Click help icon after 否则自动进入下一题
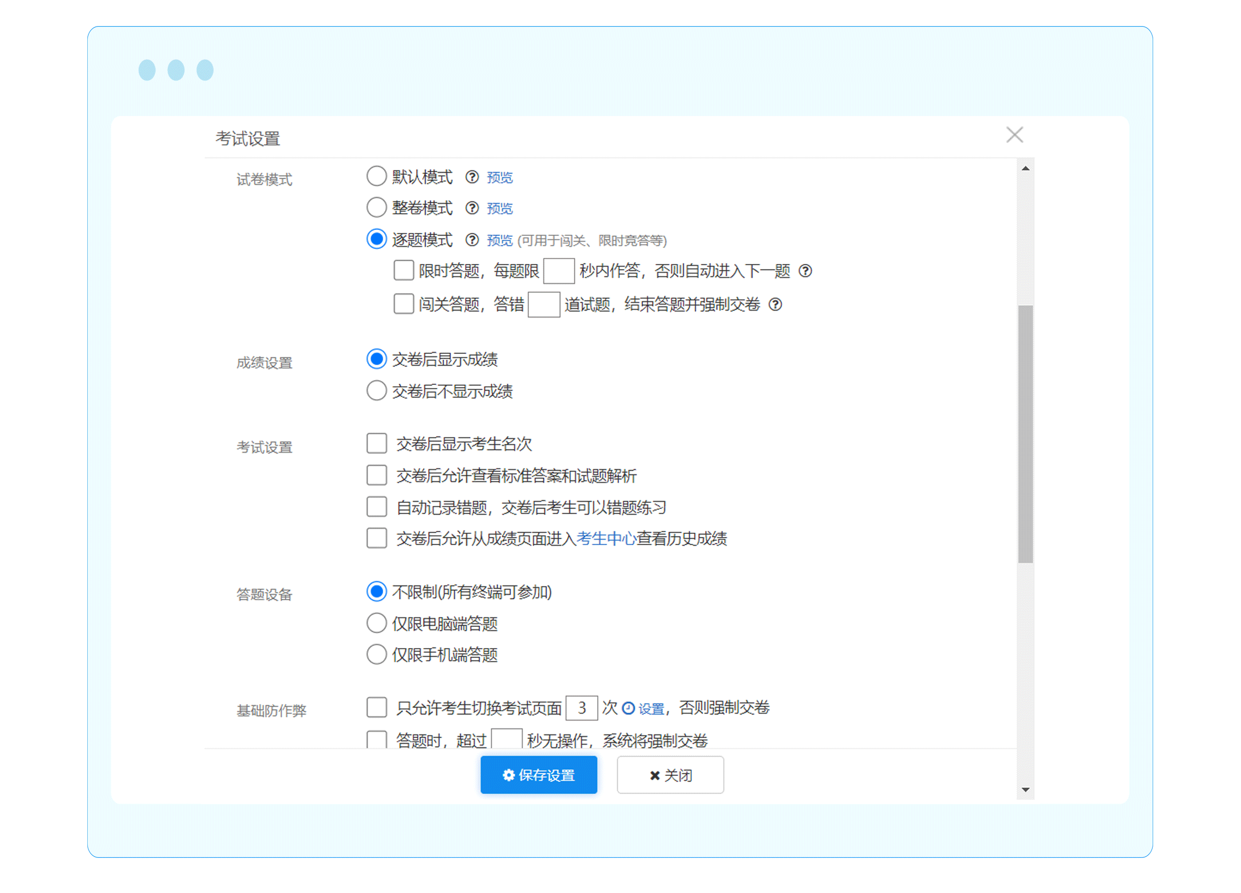 pos(805,271)
